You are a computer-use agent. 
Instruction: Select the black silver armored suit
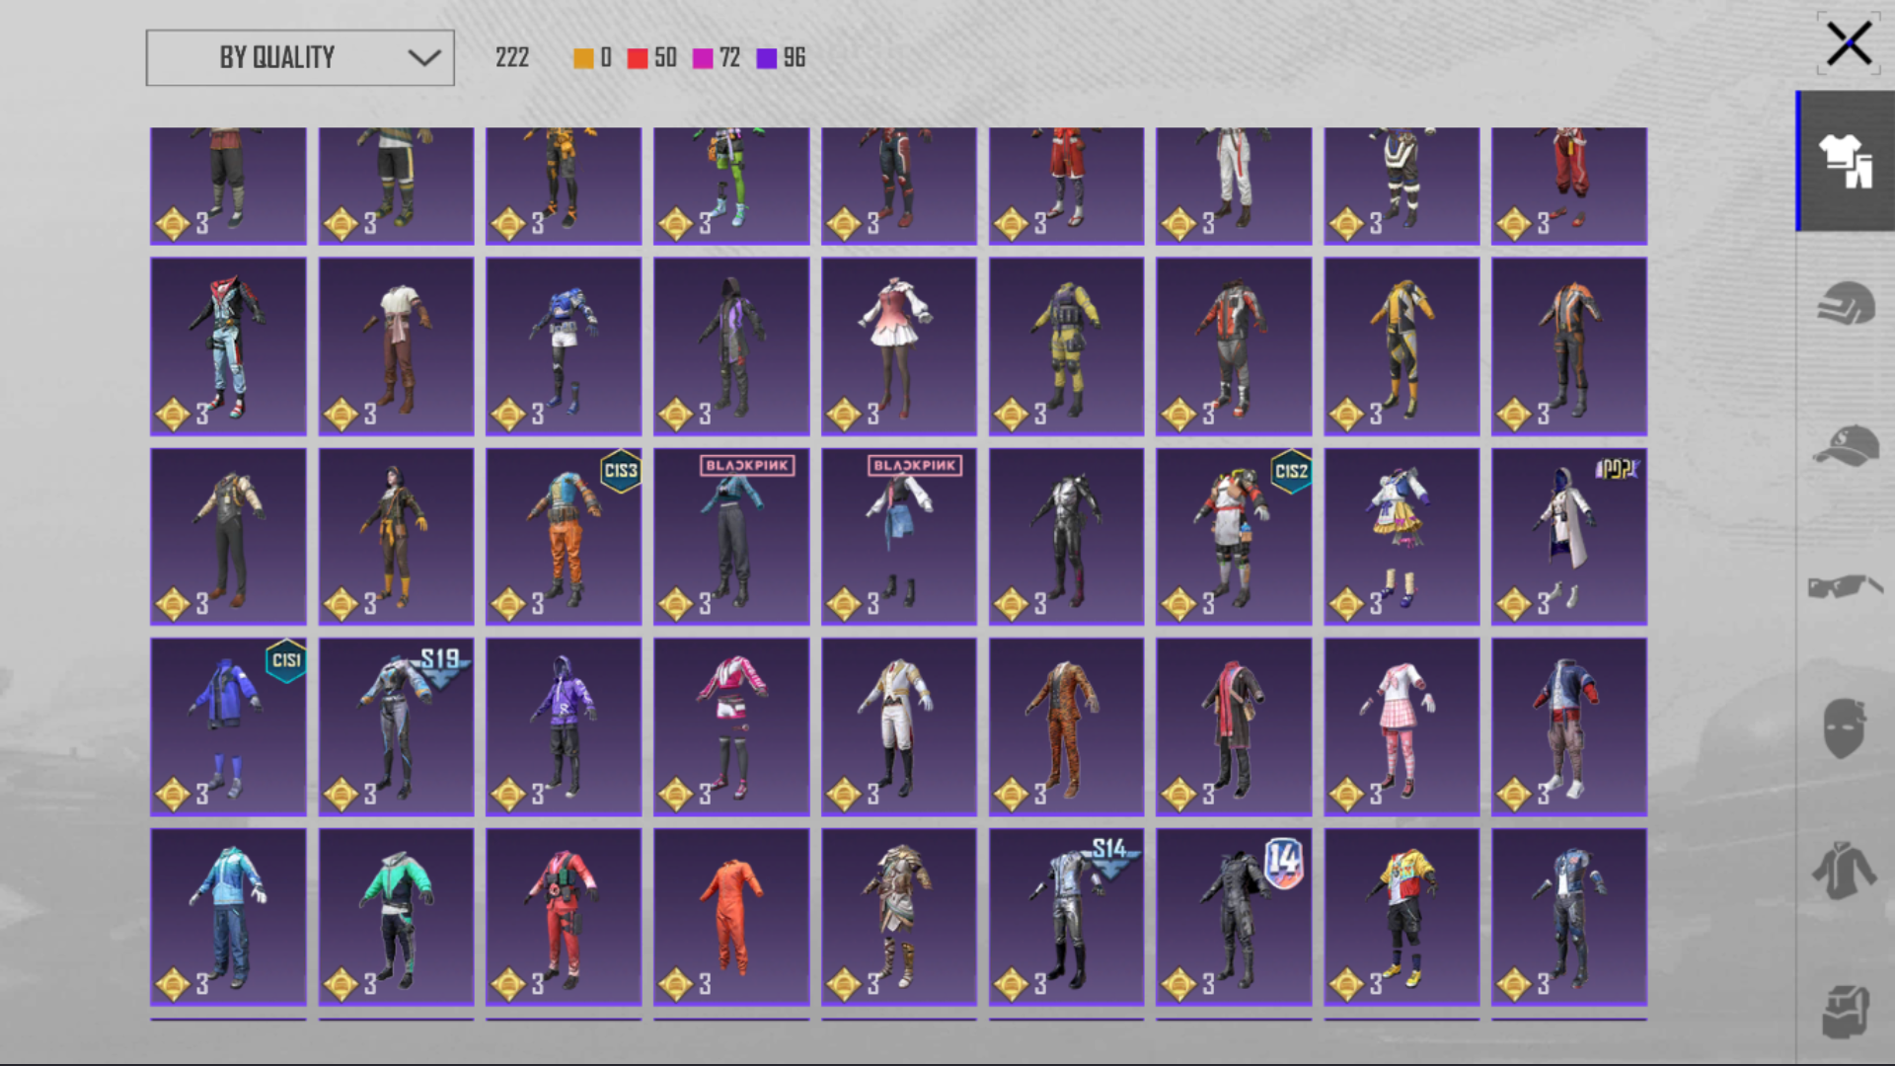click(1066, 537)
